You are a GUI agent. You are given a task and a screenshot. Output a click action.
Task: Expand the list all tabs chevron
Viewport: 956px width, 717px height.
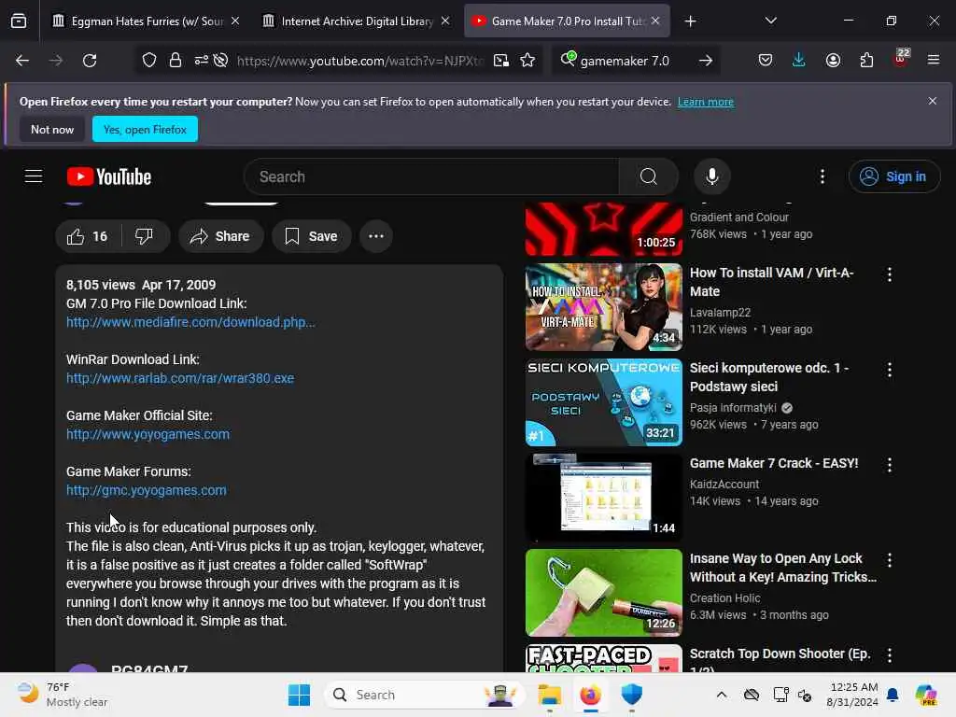pyautogui.click(x=770, y=21)
